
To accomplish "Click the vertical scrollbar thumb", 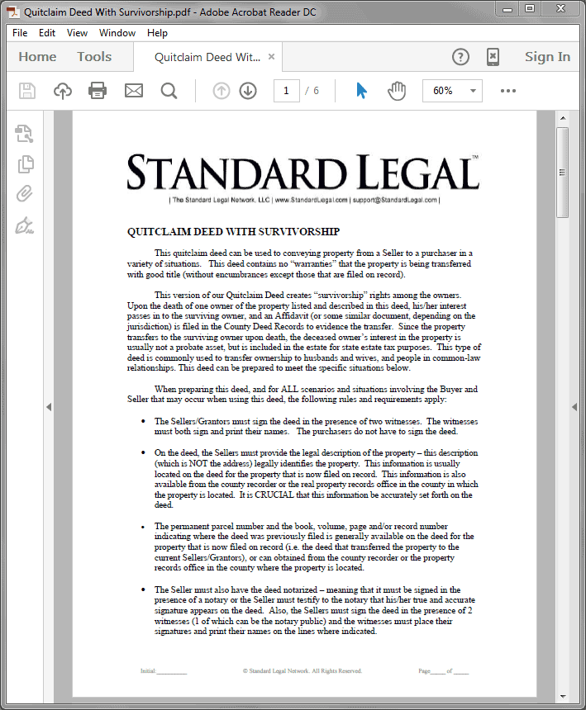I will click(x=562, y=172).
